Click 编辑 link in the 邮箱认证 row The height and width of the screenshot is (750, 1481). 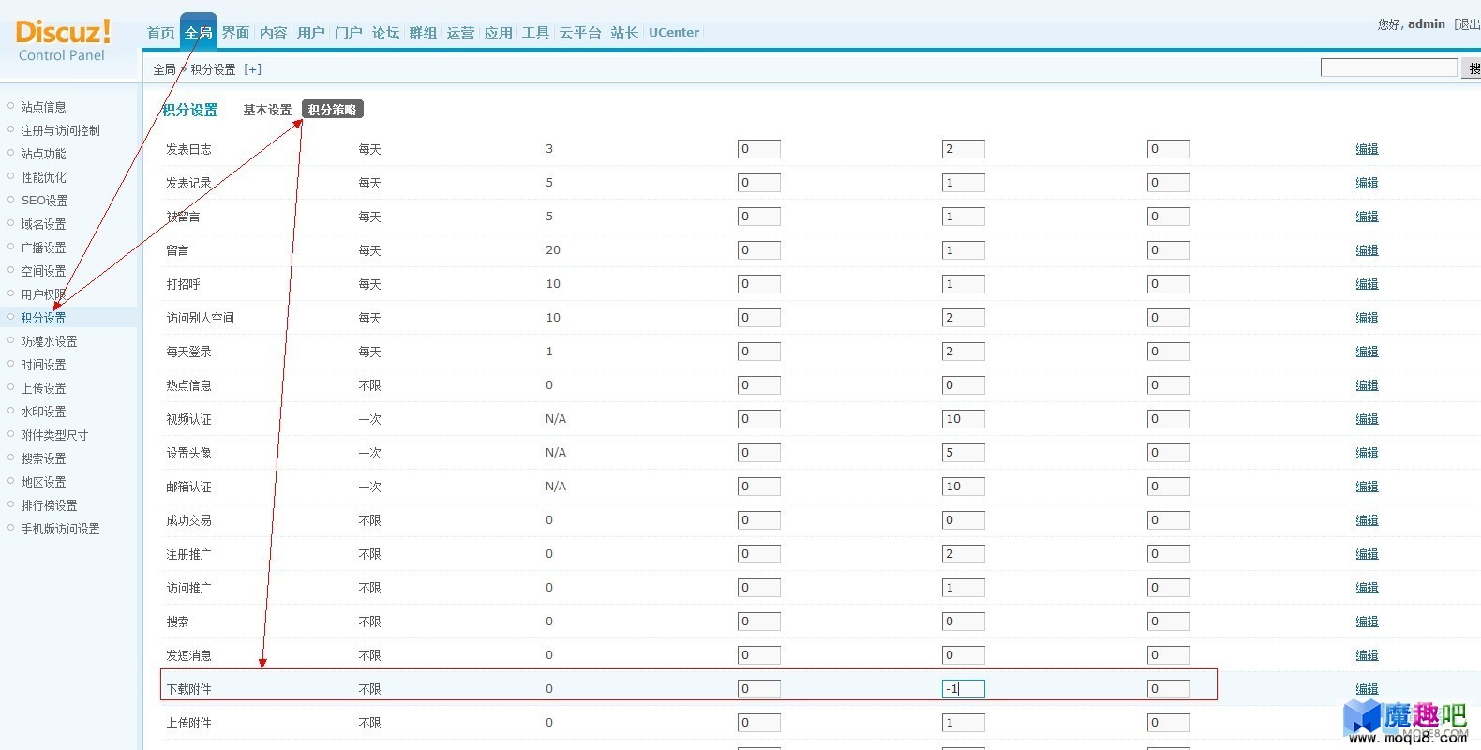(x=1367, y=487)
